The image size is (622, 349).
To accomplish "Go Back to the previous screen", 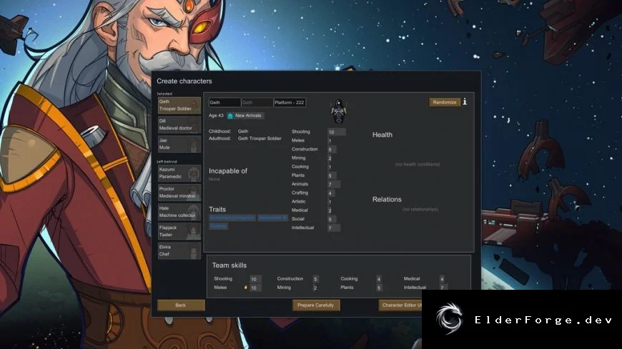I will tap(181, 305).
